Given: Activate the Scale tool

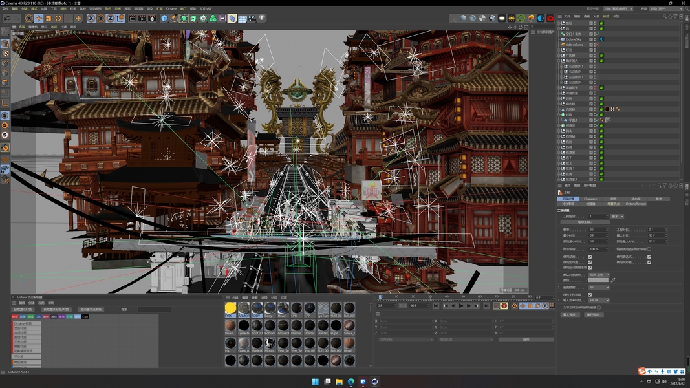Looking at the screenshot, I should pos(49,18).
